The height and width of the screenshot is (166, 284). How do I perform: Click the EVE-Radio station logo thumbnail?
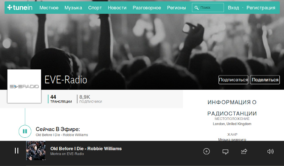(x=24, y=86)
